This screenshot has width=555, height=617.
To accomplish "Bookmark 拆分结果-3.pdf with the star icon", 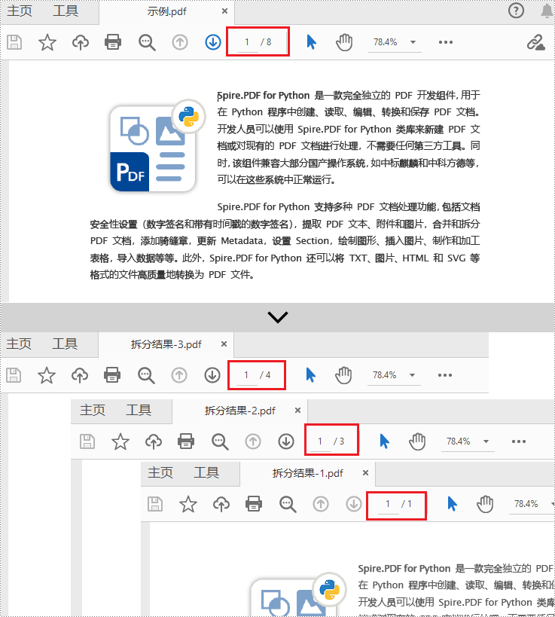I will [x=47, y=375].
